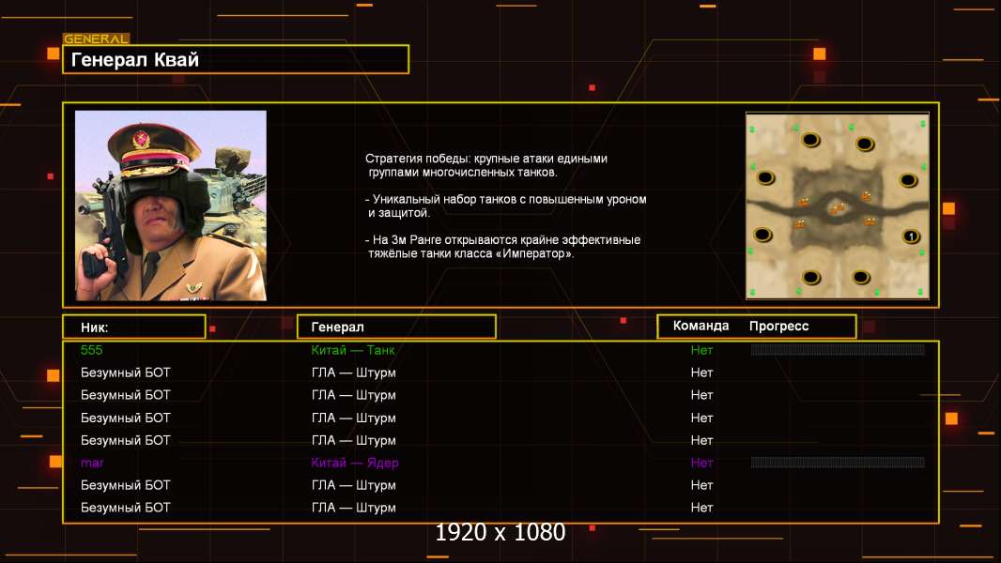Screen dimensions: 1001x563
Task: Click the loading progress bar for player mar
Action: 838,463
